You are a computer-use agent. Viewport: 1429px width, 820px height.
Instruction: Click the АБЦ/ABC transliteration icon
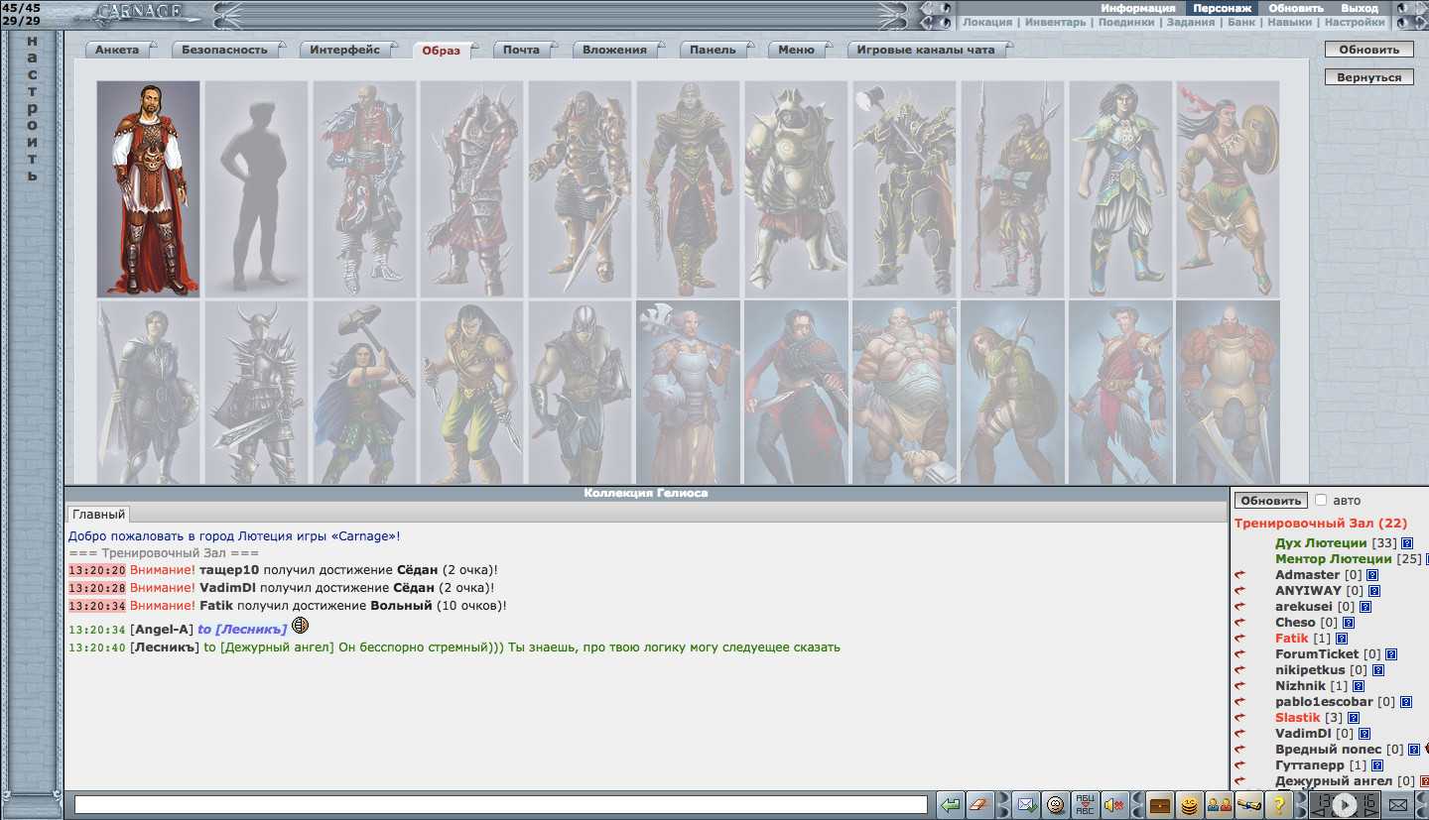tap(1085, 804)
